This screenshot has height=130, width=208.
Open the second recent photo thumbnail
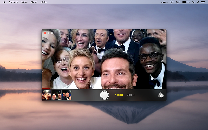tap(56, 95)
